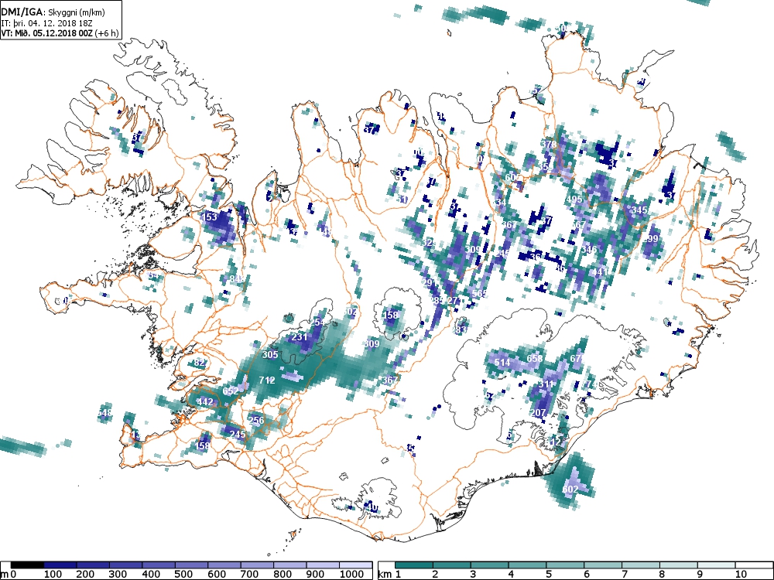Pick the black swatch starting the m scale
This screenshot has height=580, width=774.
pos(27,565)
